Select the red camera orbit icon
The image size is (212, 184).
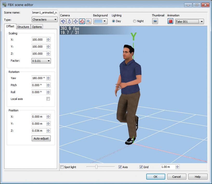pos(82,21)
